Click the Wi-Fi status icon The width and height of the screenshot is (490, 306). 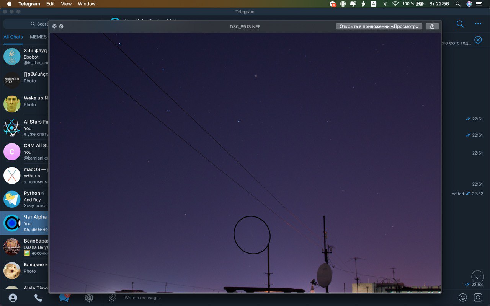395,4
